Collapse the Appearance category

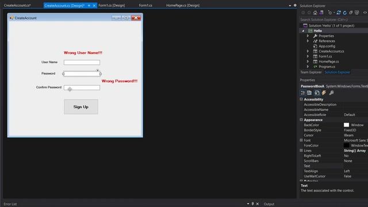tap(301, 120)
